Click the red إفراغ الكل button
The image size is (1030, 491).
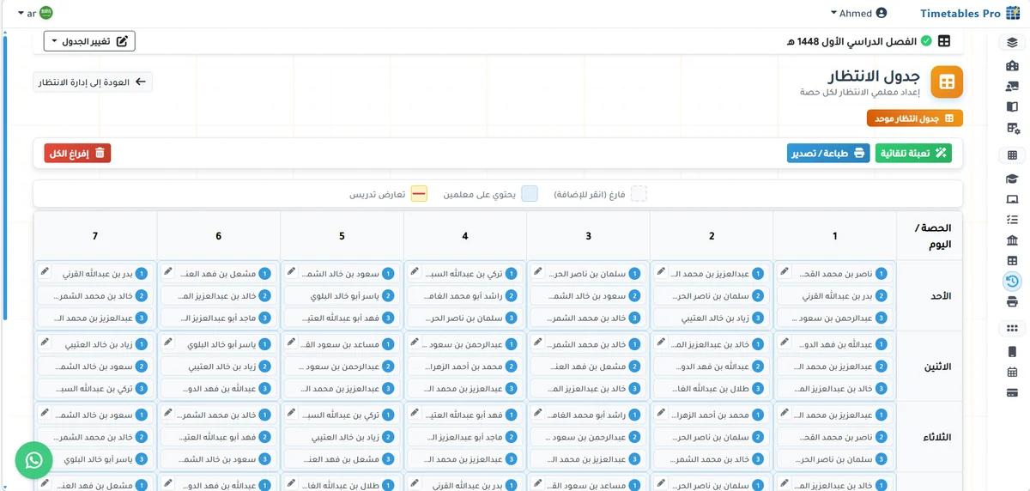click(78, 153)
